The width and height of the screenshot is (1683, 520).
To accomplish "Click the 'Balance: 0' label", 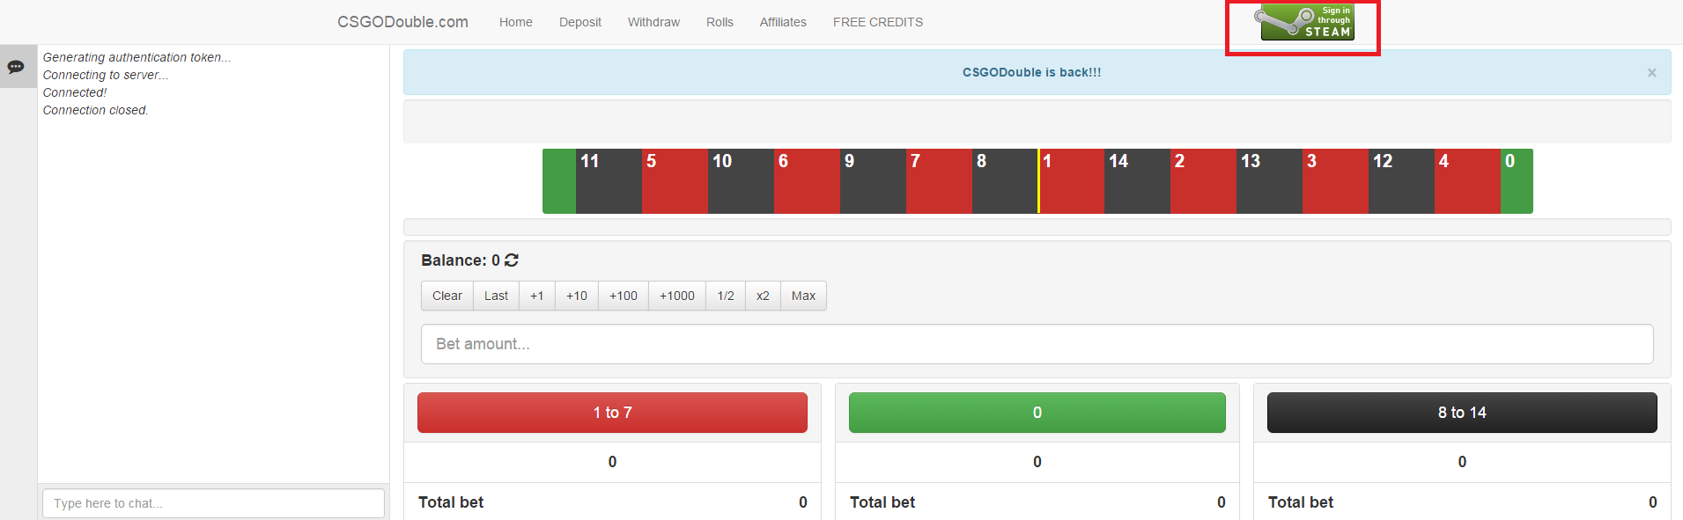I will tap(460, 260).
